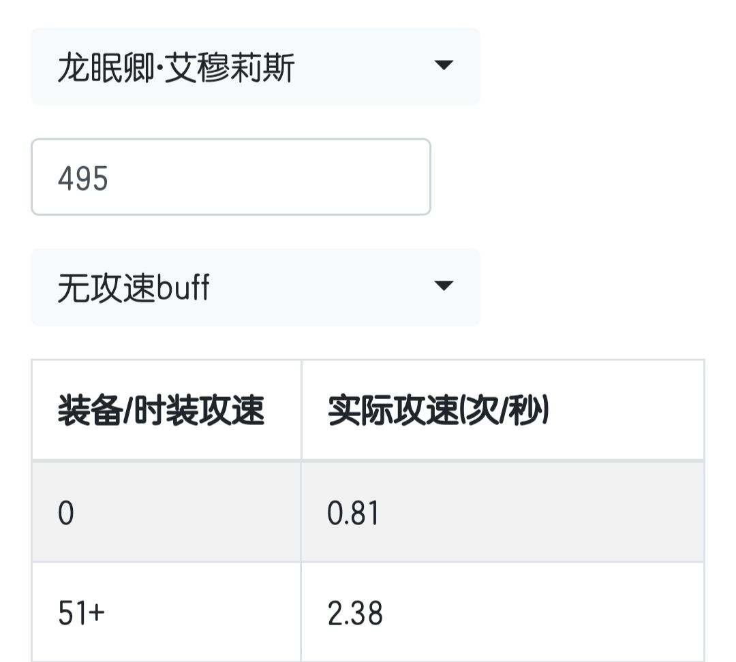The height and width of the screenshot is (662, 736).
Task: Click the 龙眠卿·艾穆莉斯 text label
Action: point(176,68)
